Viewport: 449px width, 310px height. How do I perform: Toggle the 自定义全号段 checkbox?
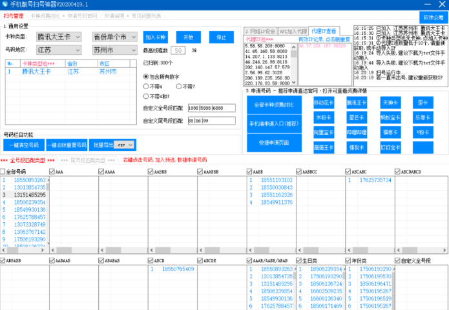(x=397, y=261)
